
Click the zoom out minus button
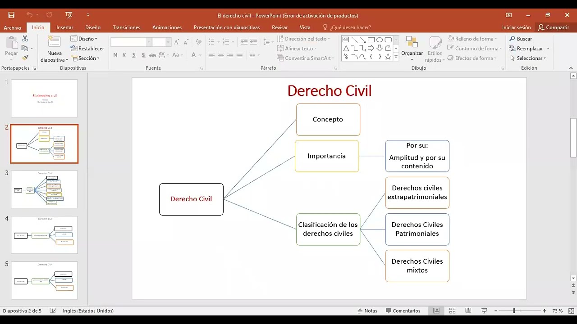[x=496, y=311]
